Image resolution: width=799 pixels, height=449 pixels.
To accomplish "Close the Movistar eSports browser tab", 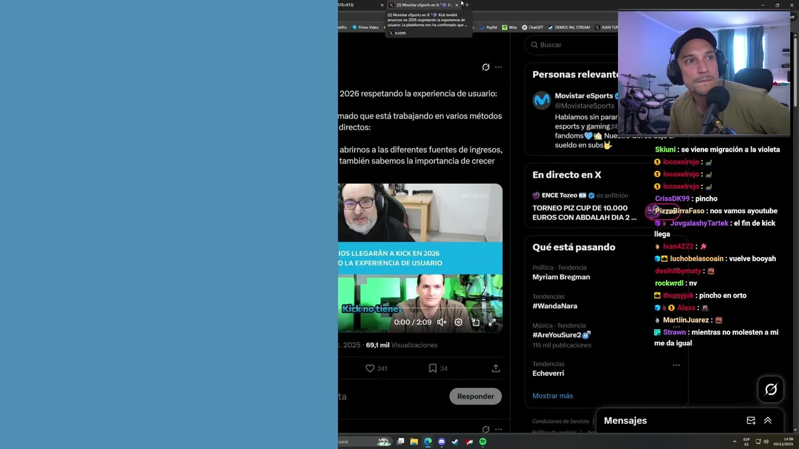I will pos(456,5).
